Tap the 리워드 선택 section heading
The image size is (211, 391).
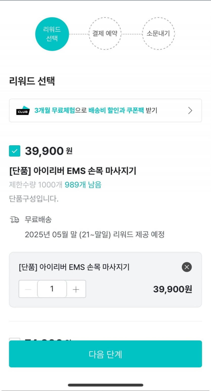pos(32,81)
